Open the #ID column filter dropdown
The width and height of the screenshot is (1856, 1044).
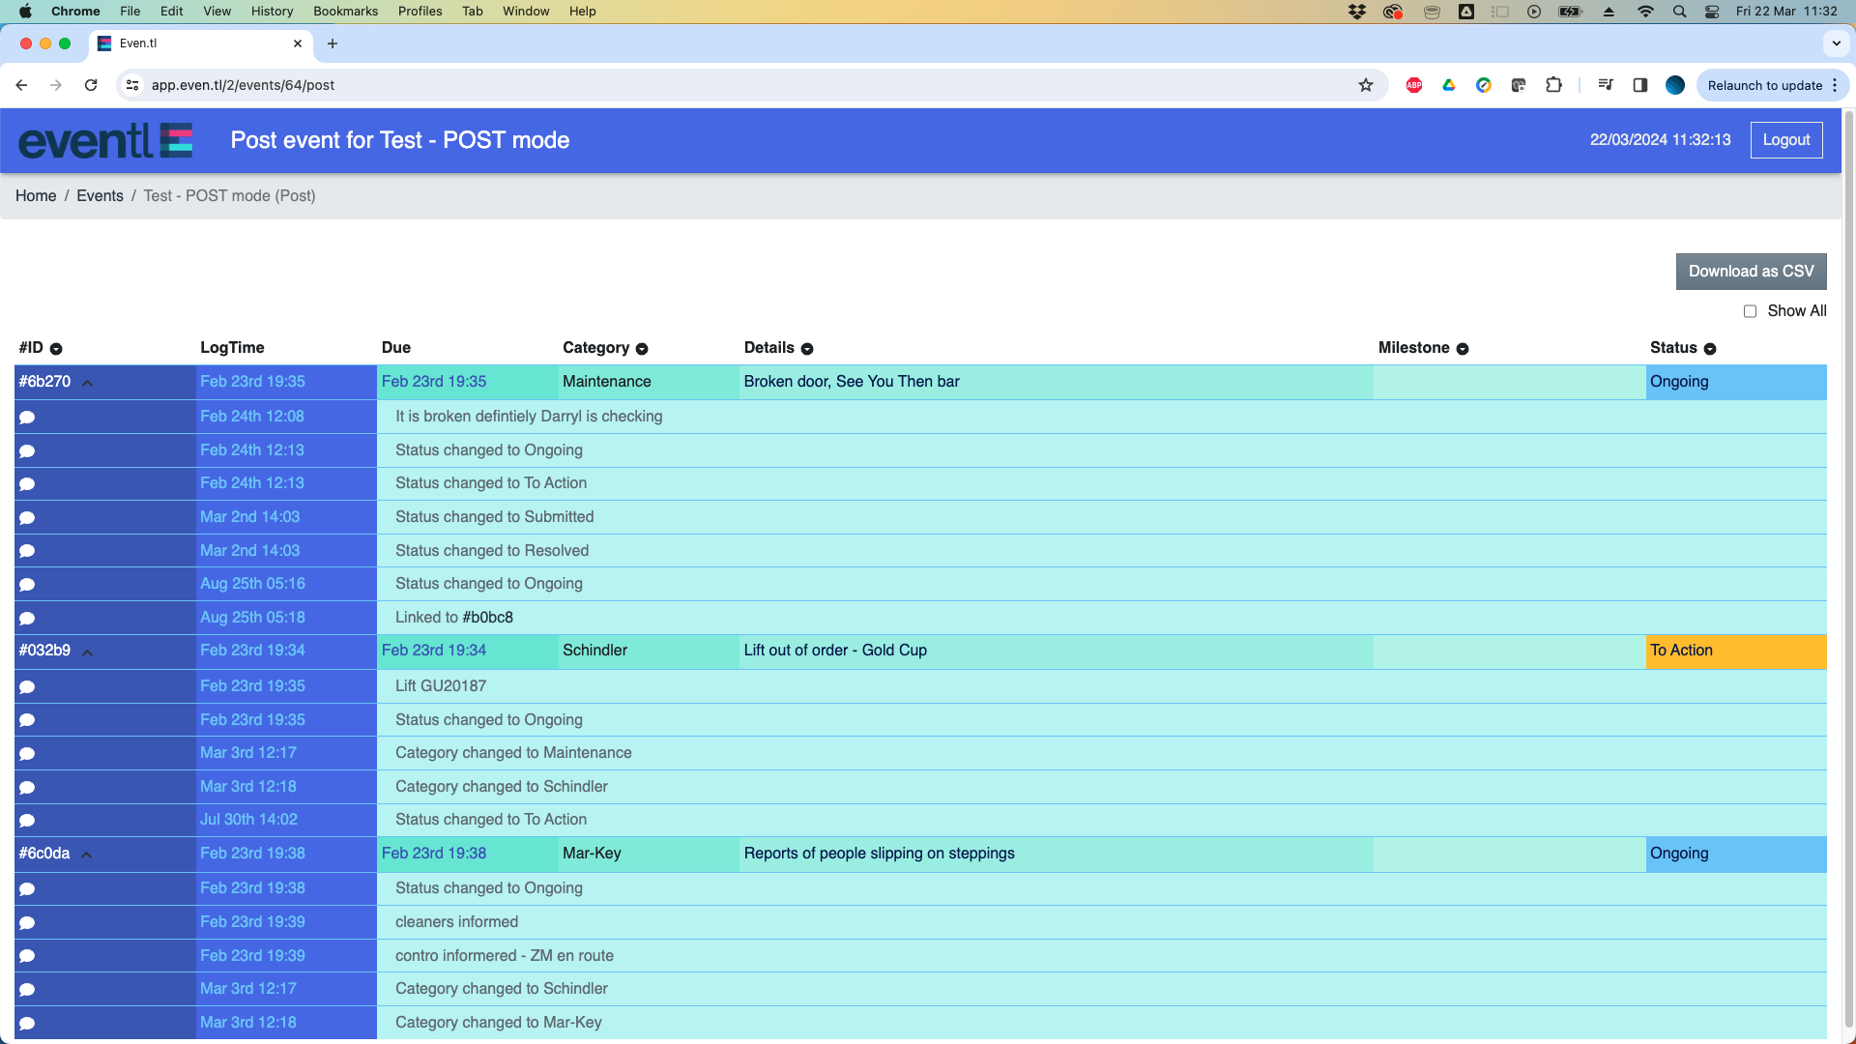pos(56,349)
